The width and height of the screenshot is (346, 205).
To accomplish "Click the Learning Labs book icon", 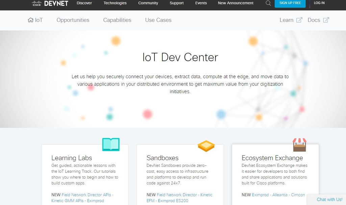I will (x=111, y=144).
